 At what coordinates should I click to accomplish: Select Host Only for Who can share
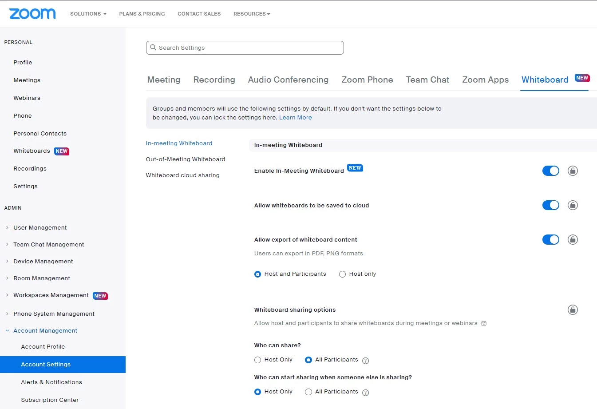click(x=257, y=360)
